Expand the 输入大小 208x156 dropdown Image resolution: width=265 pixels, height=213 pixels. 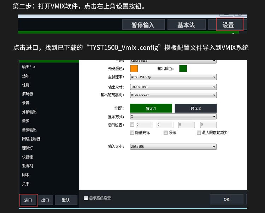click(173, 147)
